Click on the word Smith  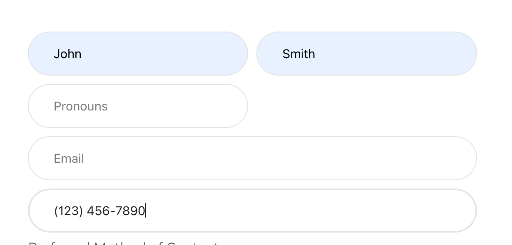click(x=298, y=54)
